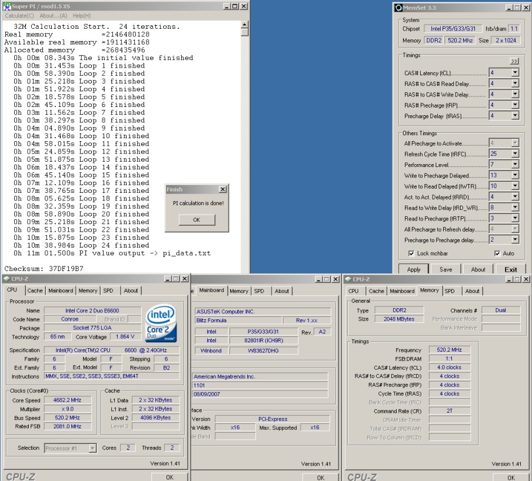Screen dimensions: 532x481
Task: Switch to Cache tab in right CPU-Z
Action: click(x=376, y=291)
